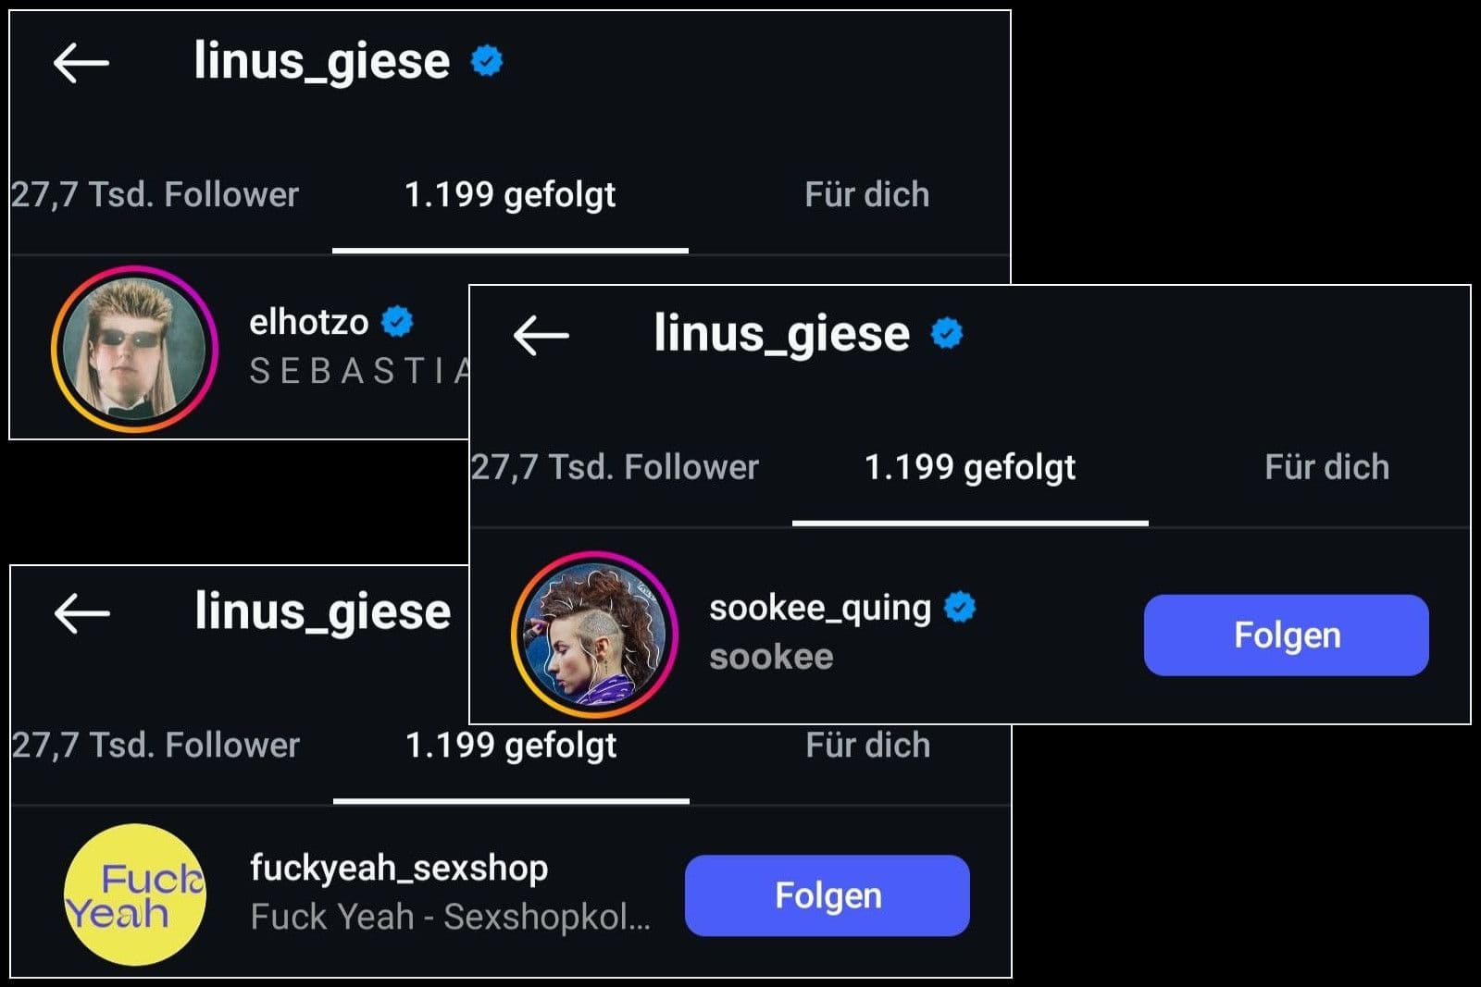Image resolution: width=1481 pixels, height=987 pixels.
Task: Click the sookee_quing username text
Action: [819, 606]
